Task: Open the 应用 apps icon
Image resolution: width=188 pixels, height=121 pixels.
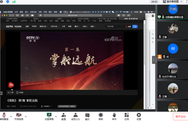Action: [127, 116]
